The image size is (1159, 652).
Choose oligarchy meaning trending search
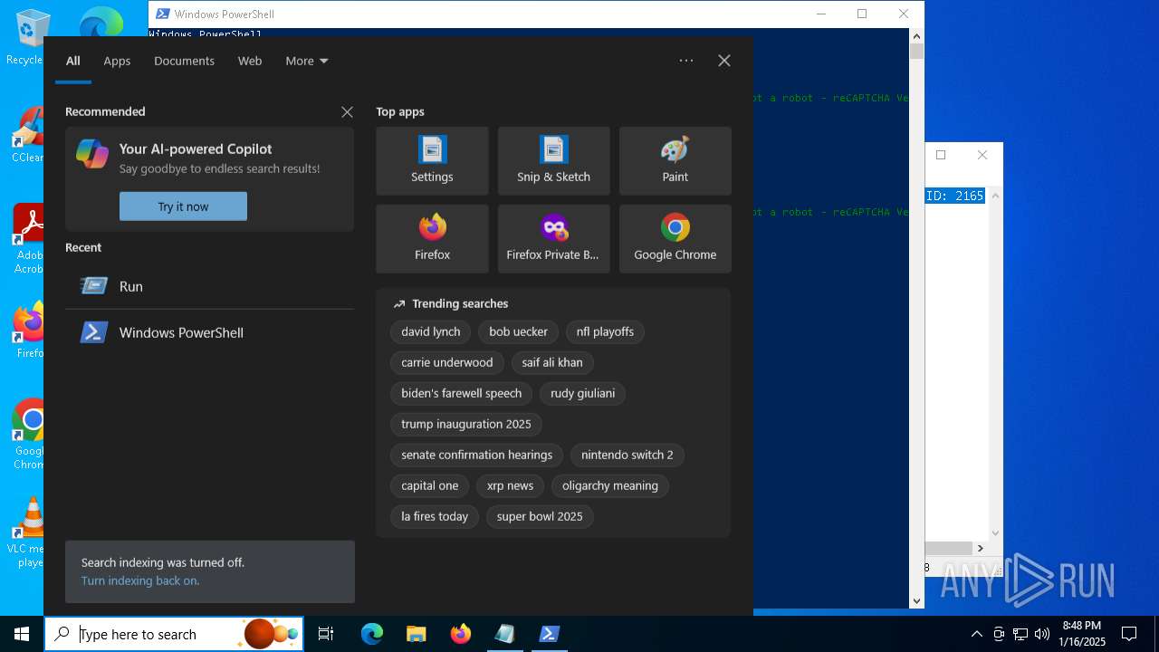[610, 486]
